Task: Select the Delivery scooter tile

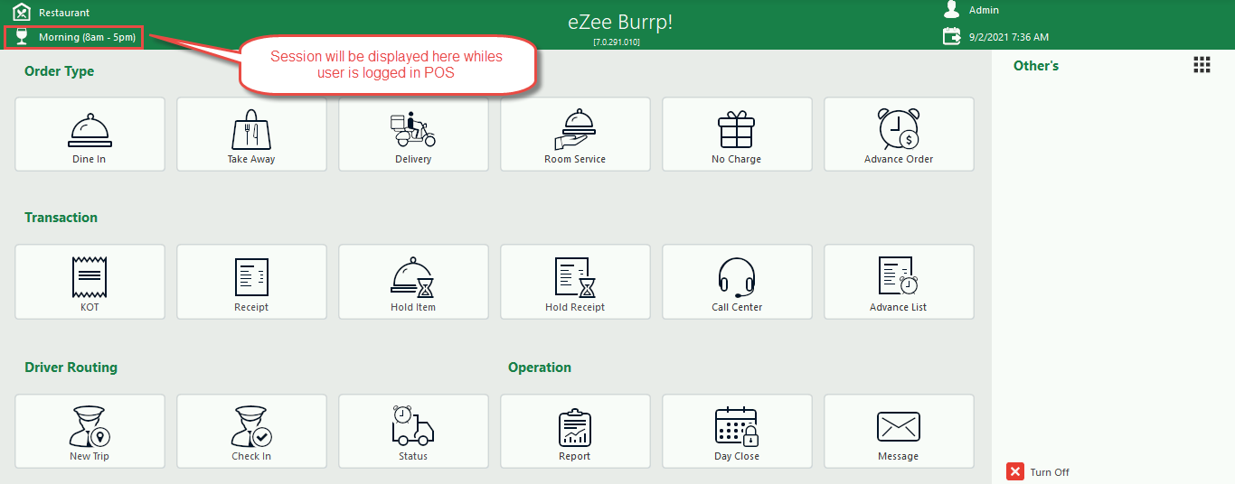Action: pyautogui.click(x=413, y=134)
